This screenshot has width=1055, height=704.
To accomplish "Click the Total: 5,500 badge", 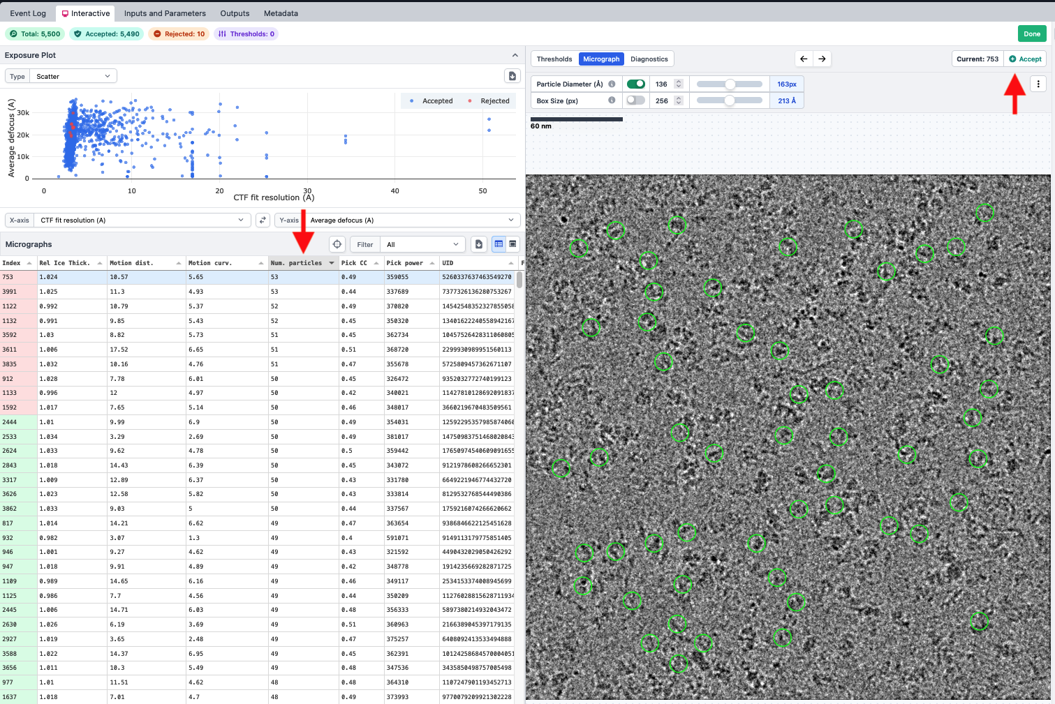I will pos(35,33).
